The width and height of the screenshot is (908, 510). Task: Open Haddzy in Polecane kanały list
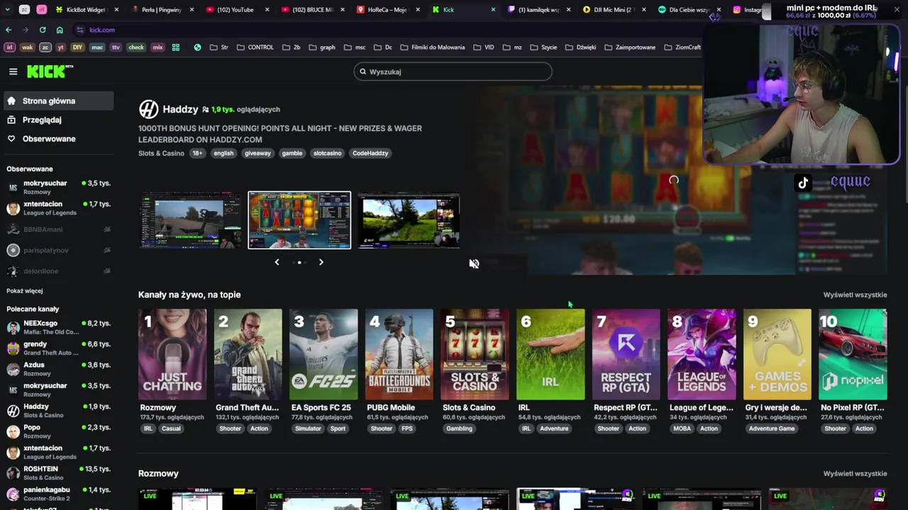coord(58,411)
